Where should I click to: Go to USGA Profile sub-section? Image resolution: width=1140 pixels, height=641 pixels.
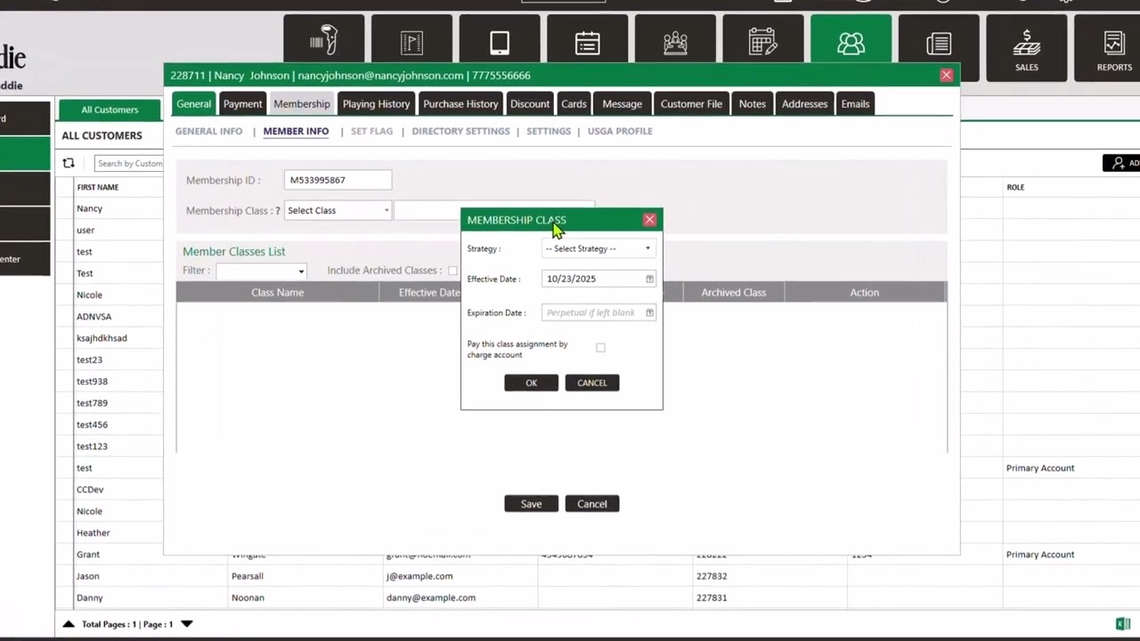coord(620,131)
